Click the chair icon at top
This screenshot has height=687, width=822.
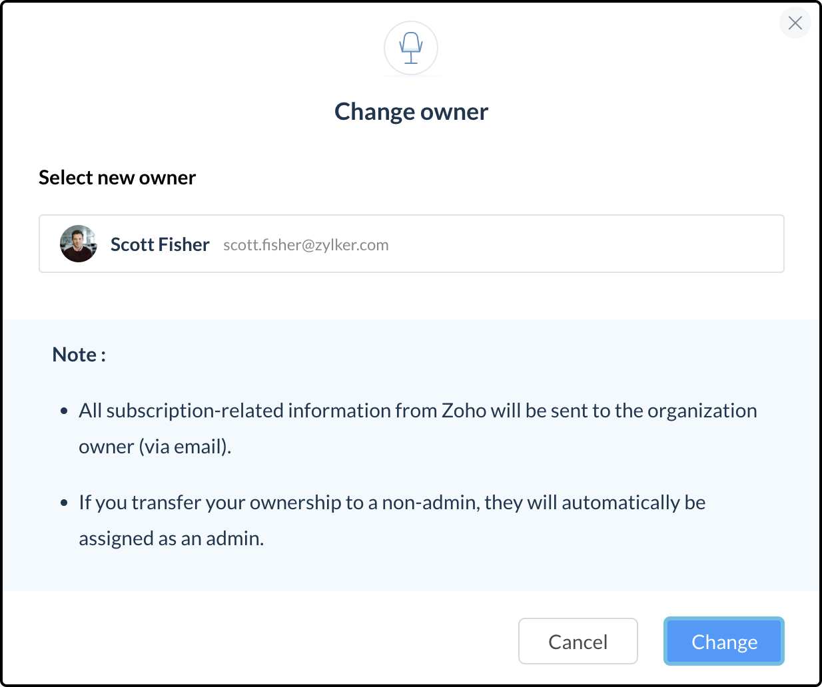point(411,48)
